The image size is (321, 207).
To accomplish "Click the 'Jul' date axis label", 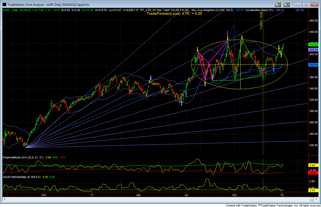I will pyautogui.click(x=186, y=194).
